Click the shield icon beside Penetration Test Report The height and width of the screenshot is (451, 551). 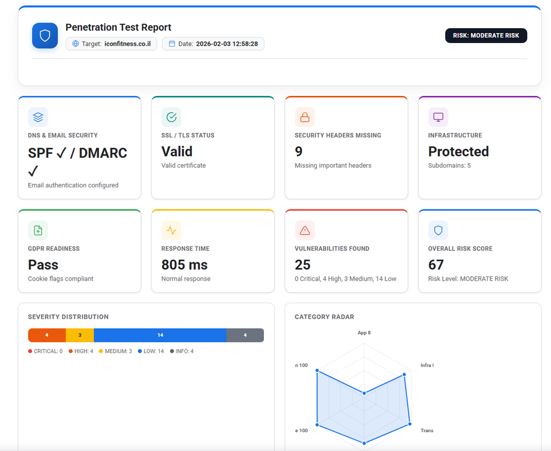45,35
